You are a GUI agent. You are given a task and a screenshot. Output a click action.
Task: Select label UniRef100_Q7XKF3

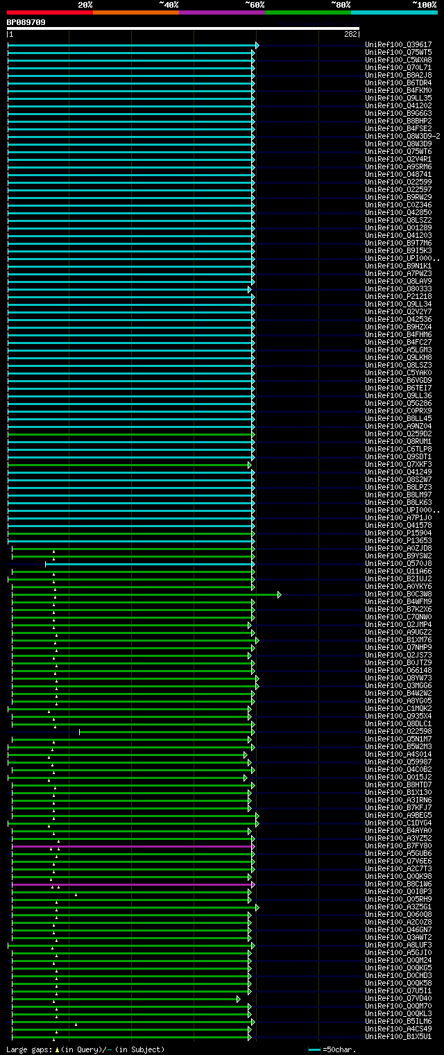click(398, 465)
